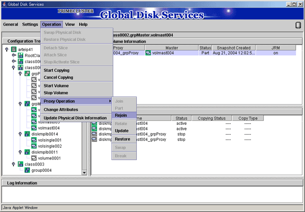Click the Snapshot Created column header
The width and height of the screenshot is (305, 212).
pos(234,48)
